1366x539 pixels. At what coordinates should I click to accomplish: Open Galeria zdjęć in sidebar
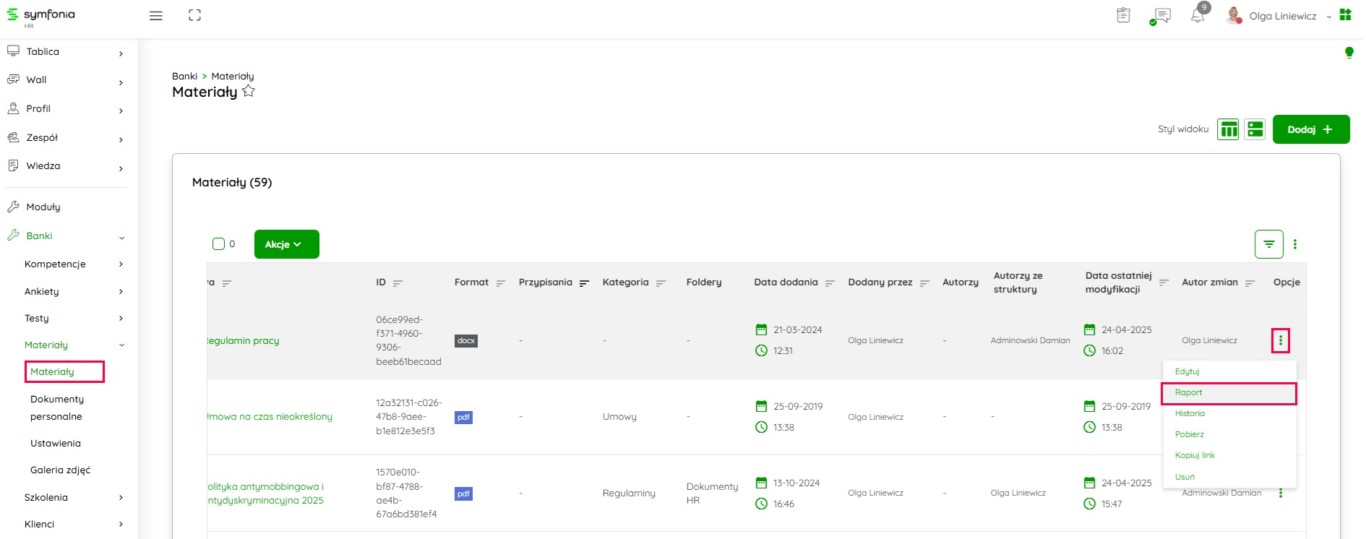[x=61, y=470]
